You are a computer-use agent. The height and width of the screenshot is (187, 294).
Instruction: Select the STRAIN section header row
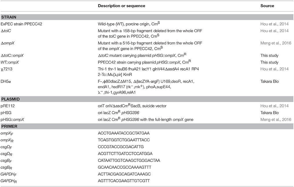click(147, 17)
